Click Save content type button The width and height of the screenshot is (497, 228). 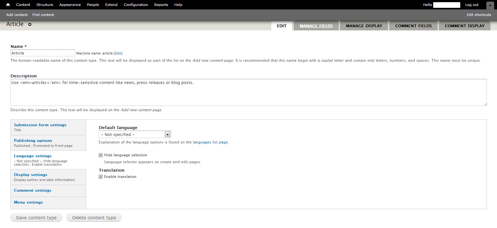[36, 218]
